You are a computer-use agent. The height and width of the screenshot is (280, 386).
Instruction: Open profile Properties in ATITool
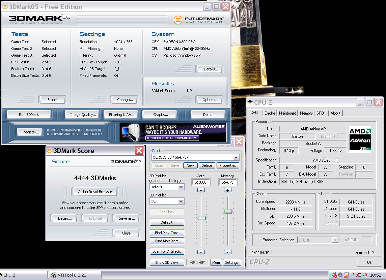[x=228, y=165]
